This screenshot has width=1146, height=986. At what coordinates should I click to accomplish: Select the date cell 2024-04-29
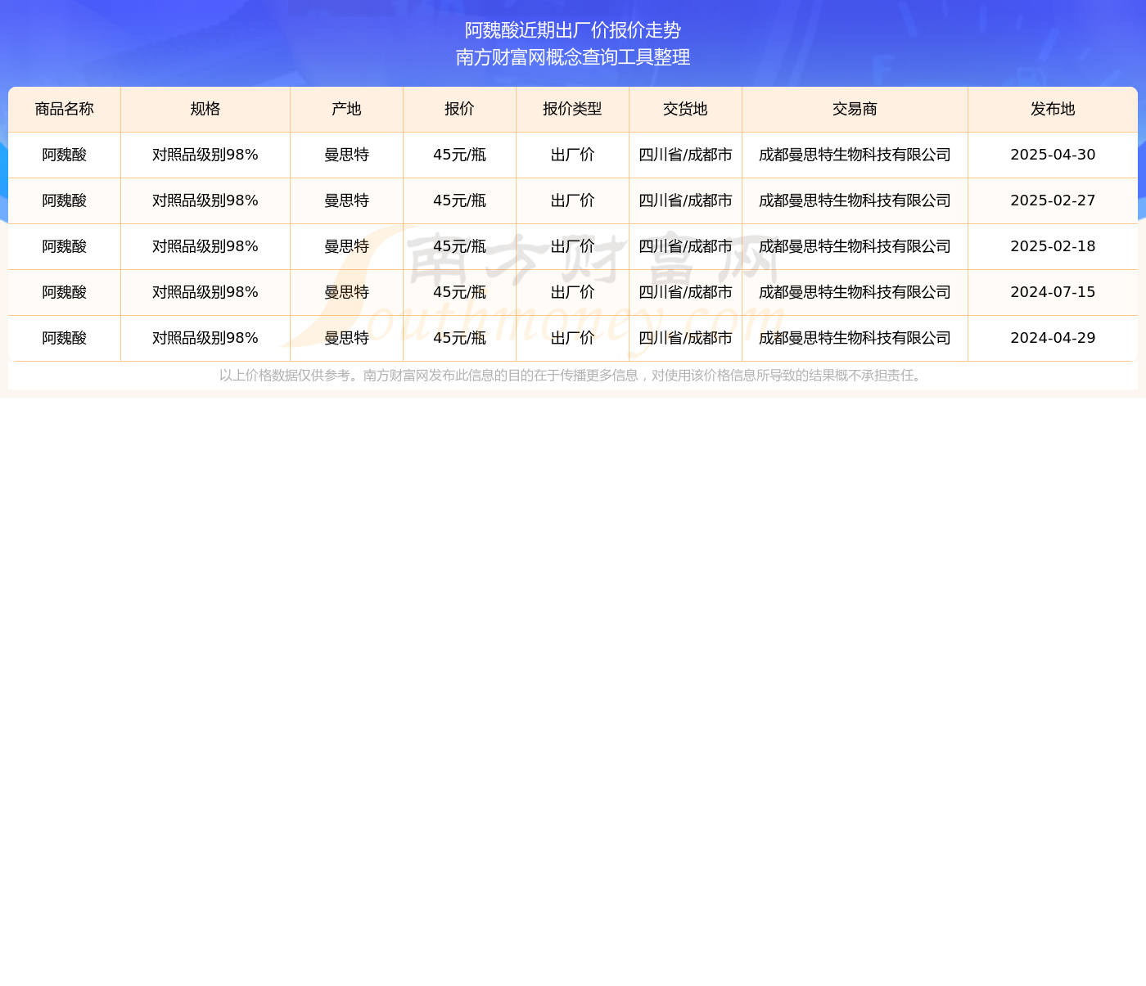[1053, 338]
